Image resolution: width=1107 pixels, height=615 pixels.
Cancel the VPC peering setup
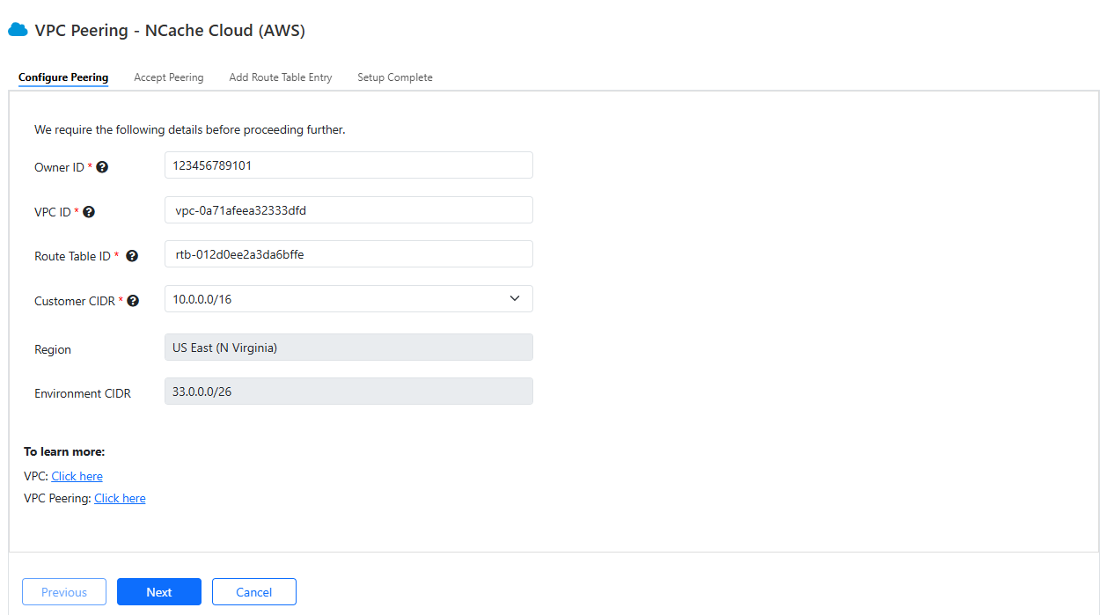click(x=254, y=592)
